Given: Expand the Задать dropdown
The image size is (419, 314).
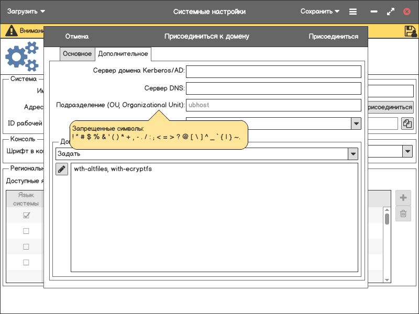Looking at the screenshot, I should coord(354,154).
